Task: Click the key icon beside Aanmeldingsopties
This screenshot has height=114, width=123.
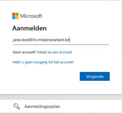Action: click(x=17, y=106)
